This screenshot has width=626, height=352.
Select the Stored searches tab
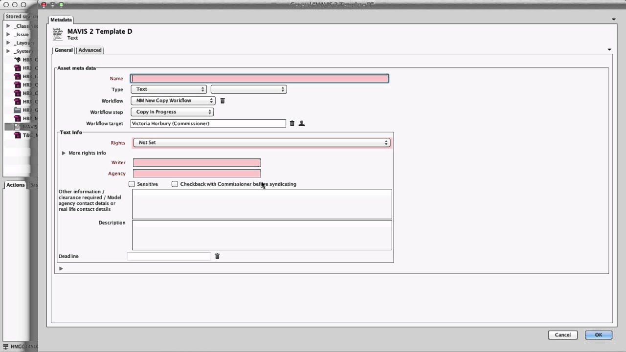pos(21,16)
